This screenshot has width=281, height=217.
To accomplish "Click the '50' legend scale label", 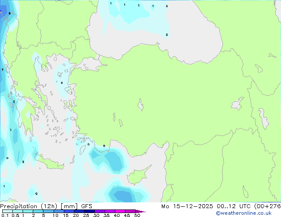I will [x=137, y=215].
